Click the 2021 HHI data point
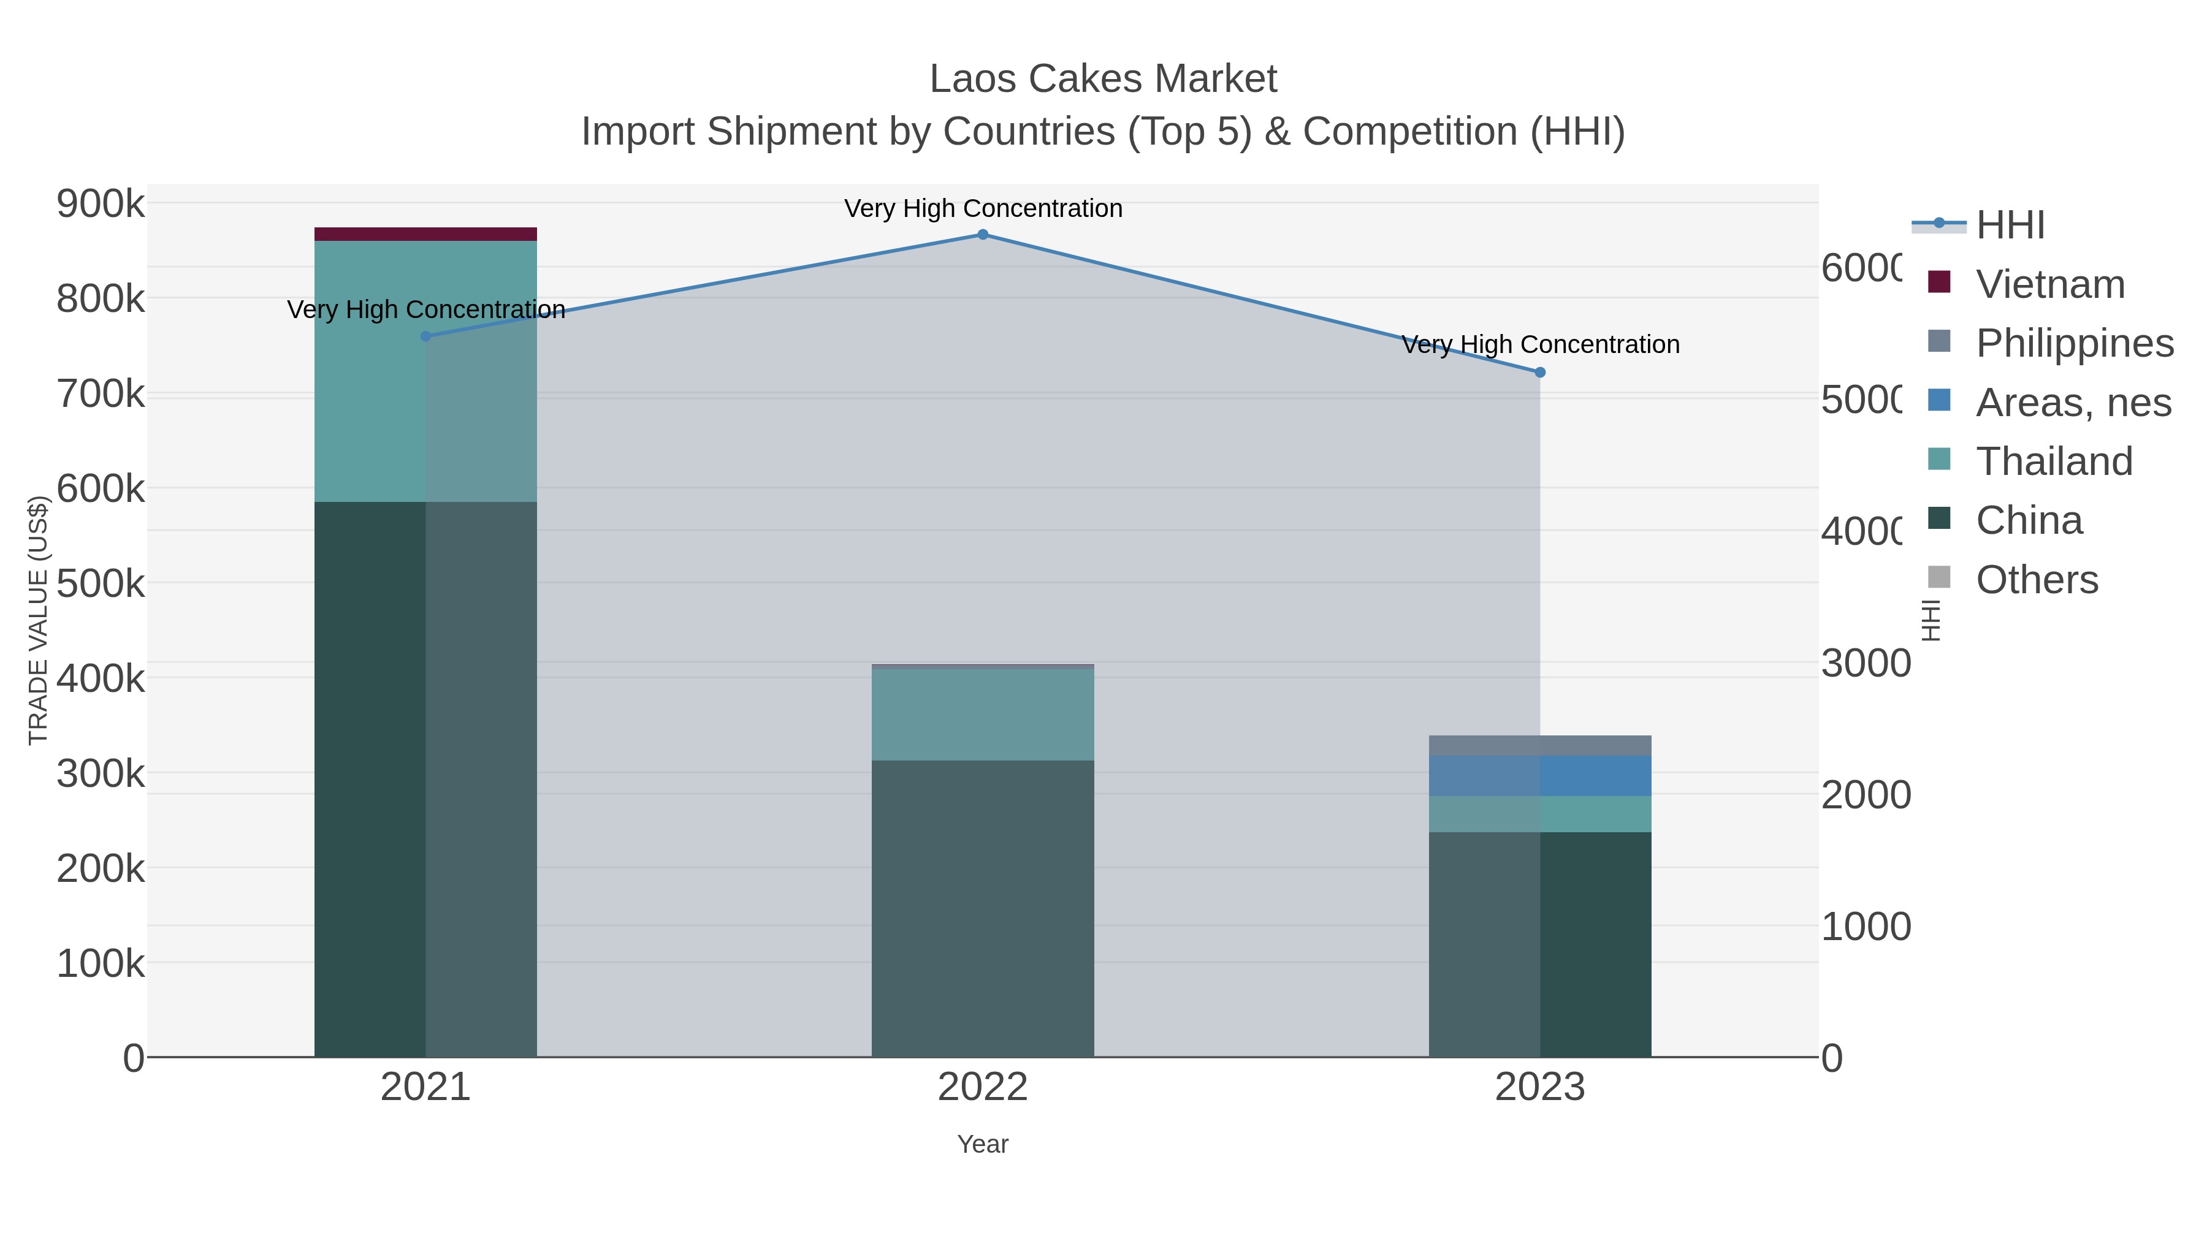The height and width of the screenshot is (1241, 2207). (426, 336)
